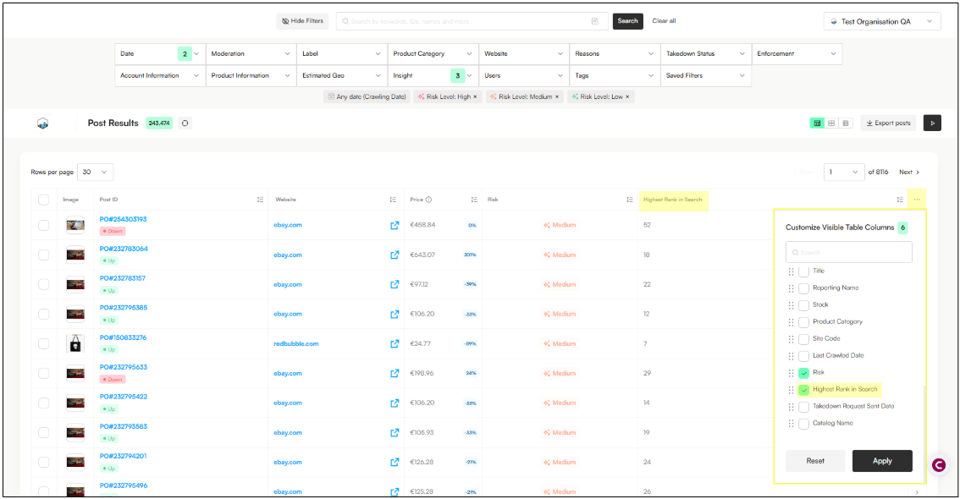Check the row checkbox for PO#254303193
The height and width of the screenshot is (499, 960).
point(43,225)
